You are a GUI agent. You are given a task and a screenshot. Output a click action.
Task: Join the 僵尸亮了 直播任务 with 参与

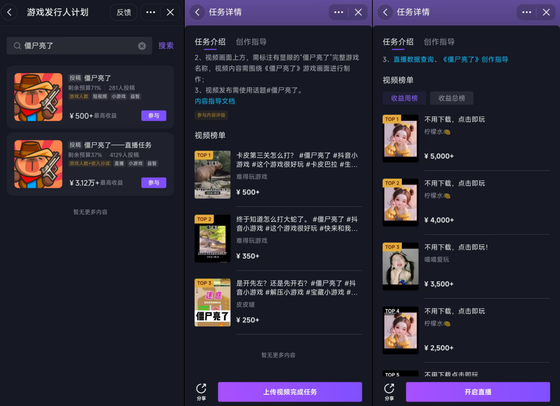[x=154, y=183]
